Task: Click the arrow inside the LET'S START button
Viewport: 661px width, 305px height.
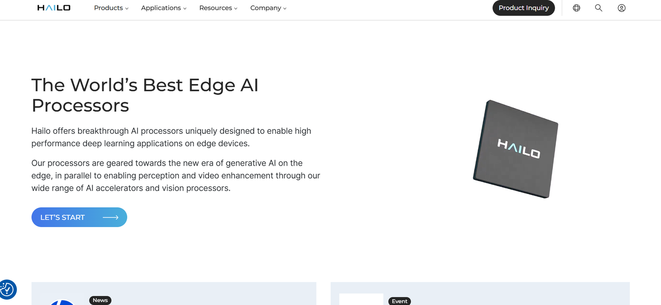Action: (110, 217)
